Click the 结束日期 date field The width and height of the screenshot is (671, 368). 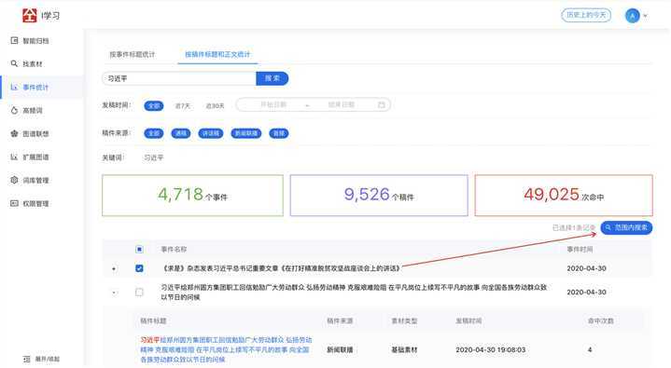(341, 104)
